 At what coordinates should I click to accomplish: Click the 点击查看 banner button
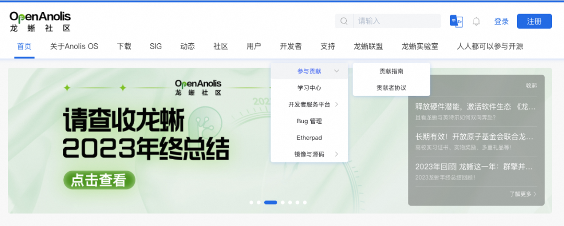[99, 180]
